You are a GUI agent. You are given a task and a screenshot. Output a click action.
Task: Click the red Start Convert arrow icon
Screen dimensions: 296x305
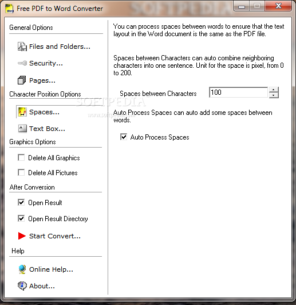point(22,235)
